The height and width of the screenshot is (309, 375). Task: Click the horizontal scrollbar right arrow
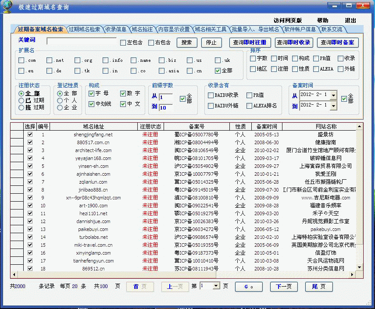(352, 274)
